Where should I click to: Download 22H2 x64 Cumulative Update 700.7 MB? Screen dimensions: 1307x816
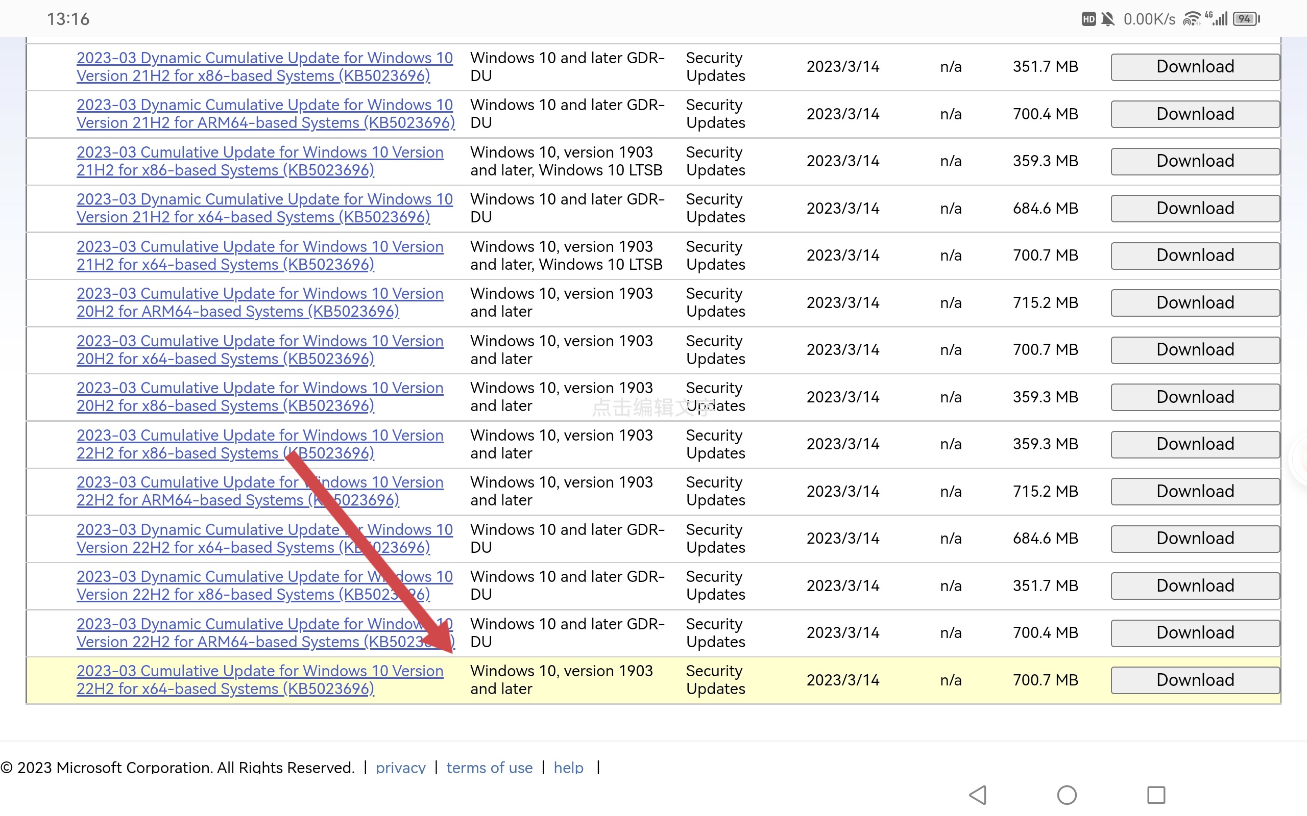point(1195,680)
